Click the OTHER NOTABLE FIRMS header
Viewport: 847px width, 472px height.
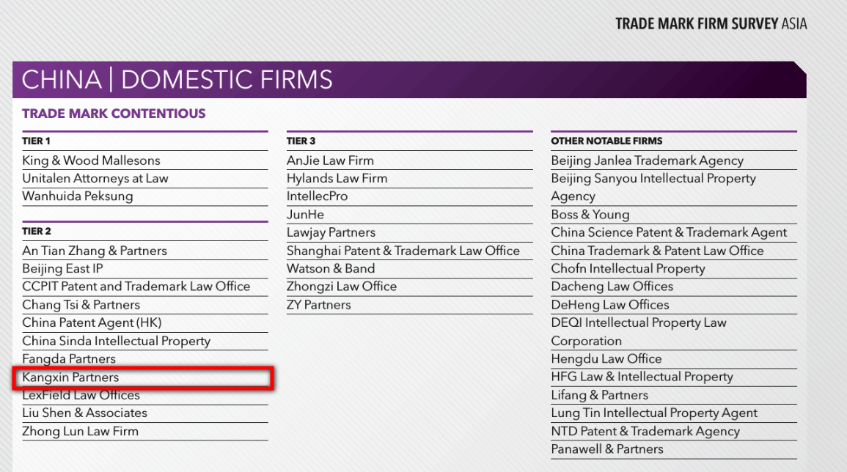(606, 141)
